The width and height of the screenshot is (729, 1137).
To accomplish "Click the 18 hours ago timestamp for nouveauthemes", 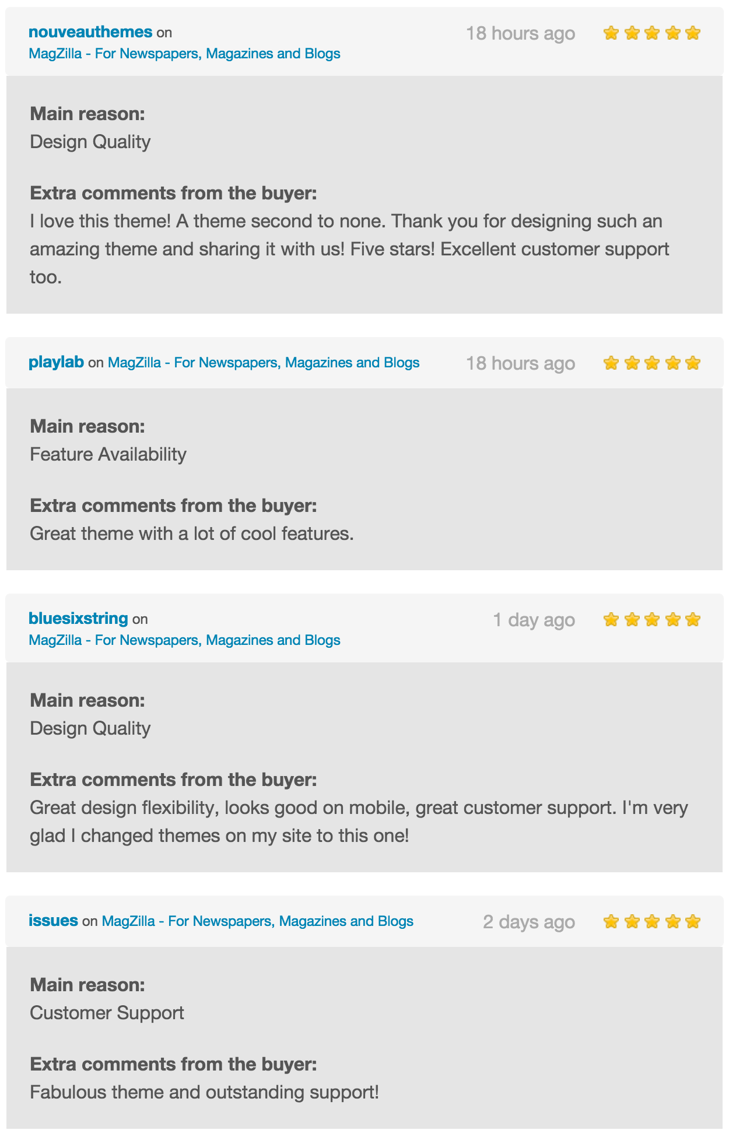I will [x=520, y=33].
